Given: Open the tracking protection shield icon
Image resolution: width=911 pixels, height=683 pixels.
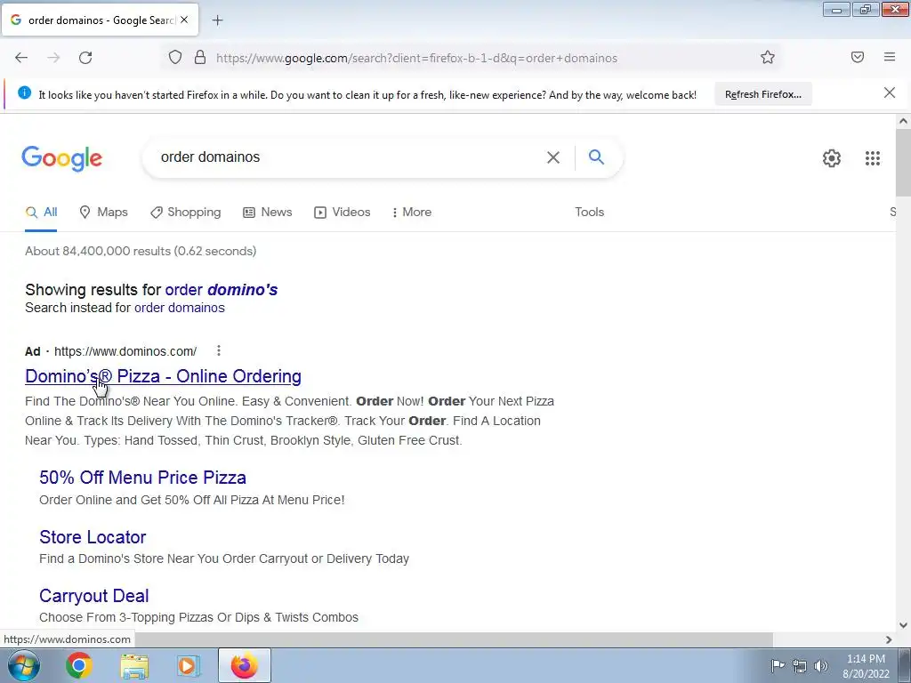Looking at the screenshot, I should pyautogui.click(x=175, y=58).
